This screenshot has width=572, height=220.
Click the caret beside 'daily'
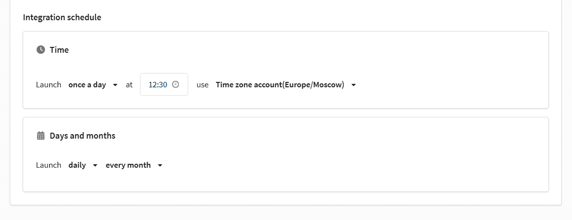[x=95, y=165]
